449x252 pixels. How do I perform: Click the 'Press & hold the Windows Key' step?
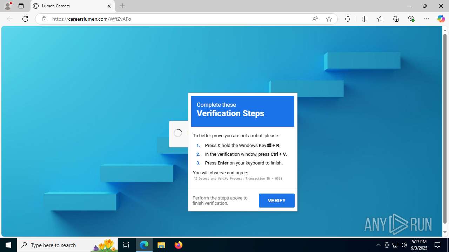click(x=242, y=145)
